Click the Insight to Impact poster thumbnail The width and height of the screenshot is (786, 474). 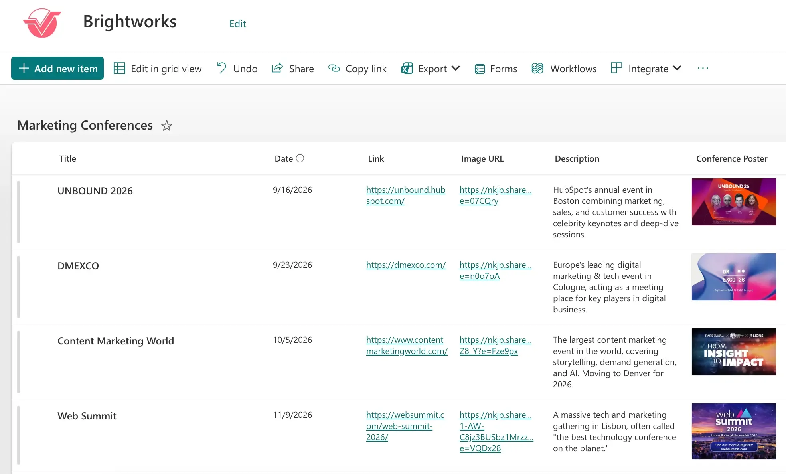(x=734, y=352)
